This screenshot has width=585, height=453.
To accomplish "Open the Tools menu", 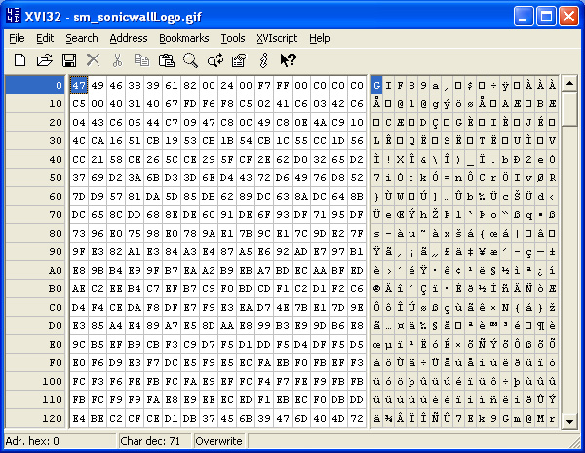I will click(233, 38).
